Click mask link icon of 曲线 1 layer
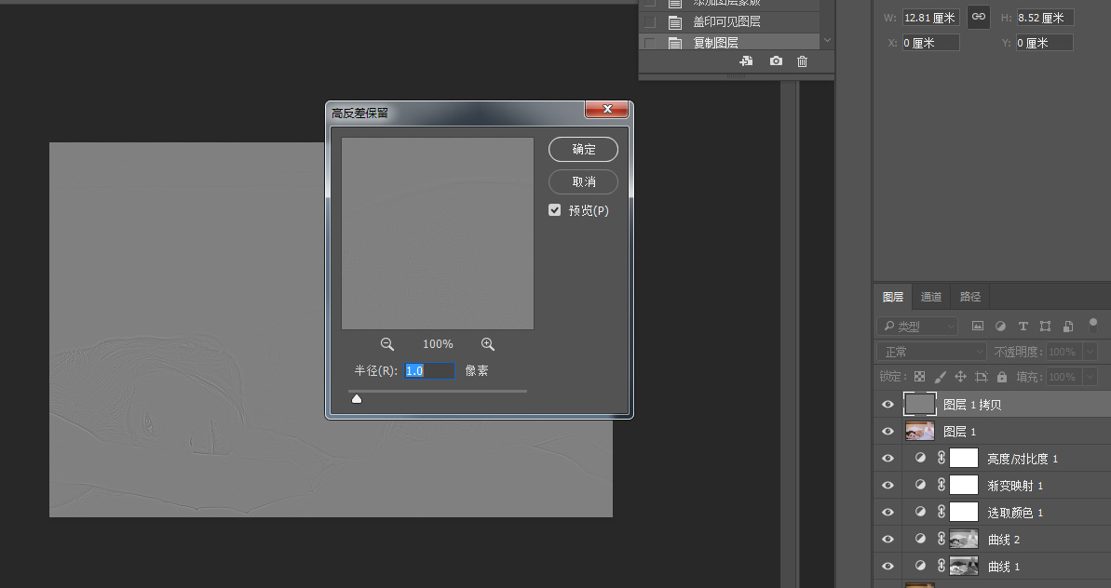The height and width of the screenshot is (588, 1111). pos(941,566)
